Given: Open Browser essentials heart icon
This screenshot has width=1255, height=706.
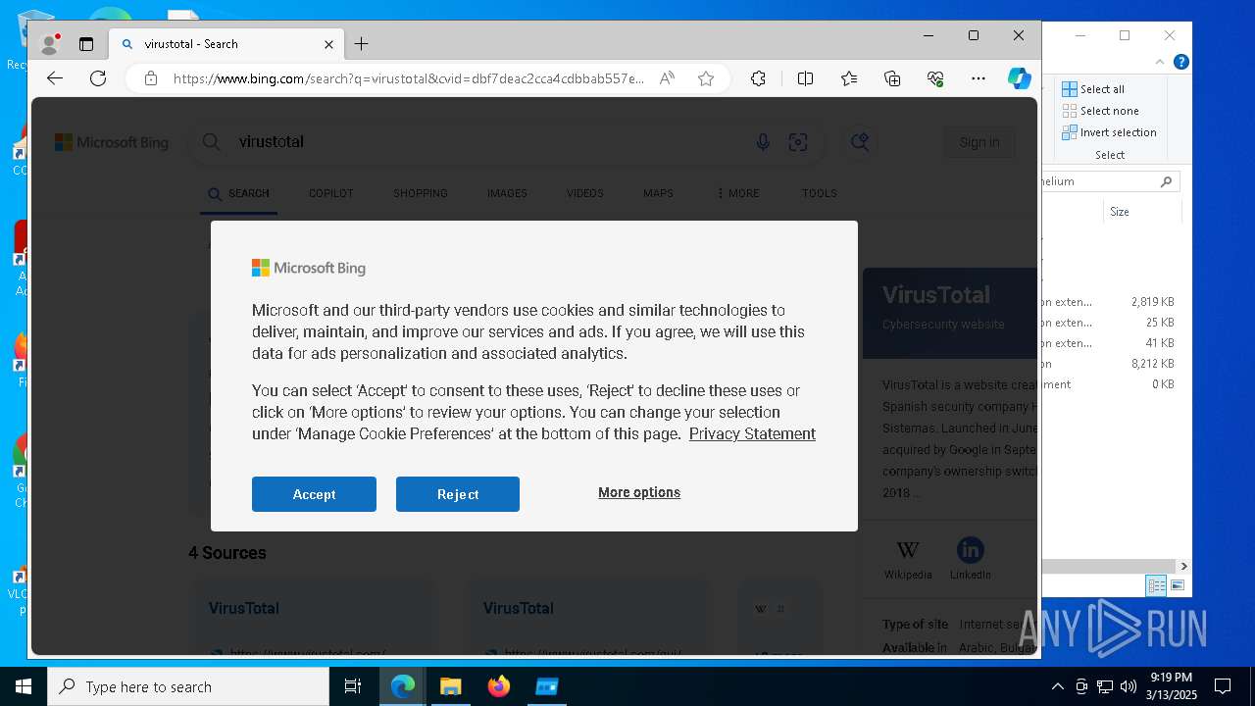Looking at the screenshot, I should (935, 78).
